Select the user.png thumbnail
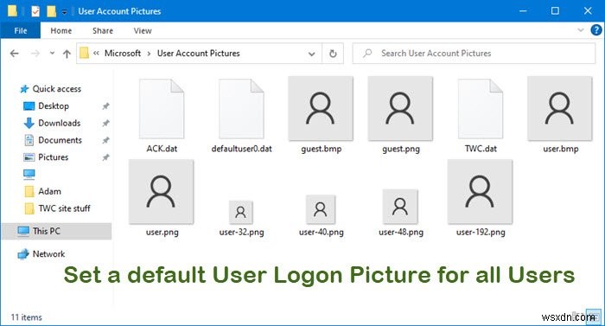Screen dimensions: 605x326 pyautogui.click(x=161, y=192)
